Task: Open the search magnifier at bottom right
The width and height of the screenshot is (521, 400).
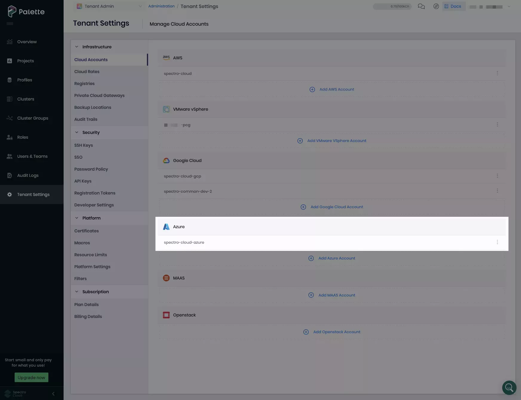Action: pos(509,387)
